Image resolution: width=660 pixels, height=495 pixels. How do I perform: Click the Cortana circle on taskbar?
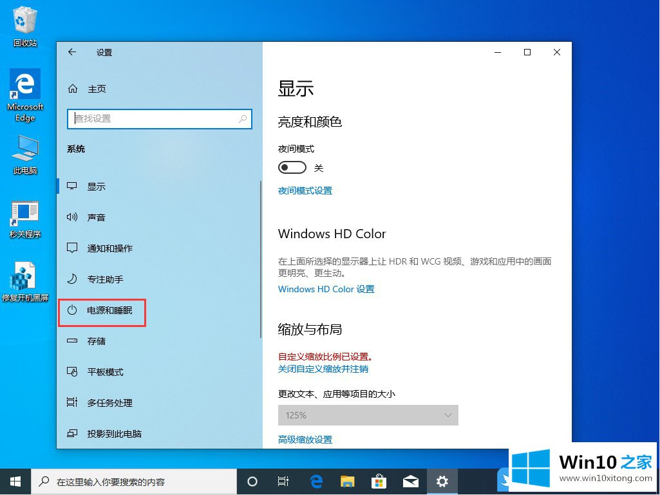pyautogui.click(x=252, y=481)
